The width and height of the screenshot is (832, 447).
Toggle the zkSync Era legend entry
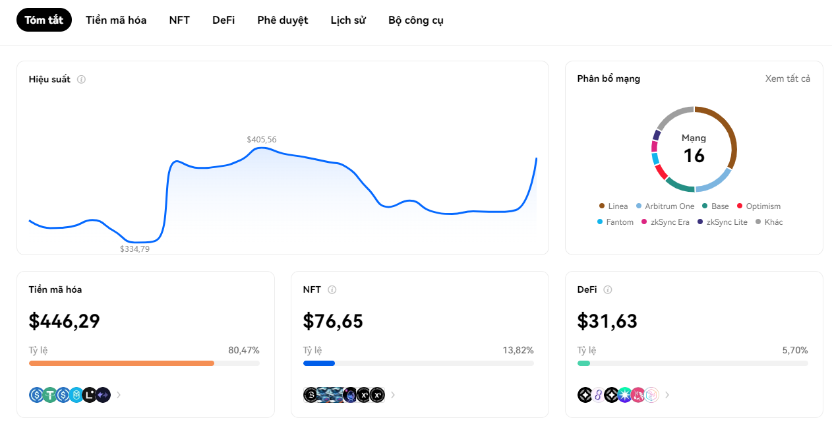point(665,222)
